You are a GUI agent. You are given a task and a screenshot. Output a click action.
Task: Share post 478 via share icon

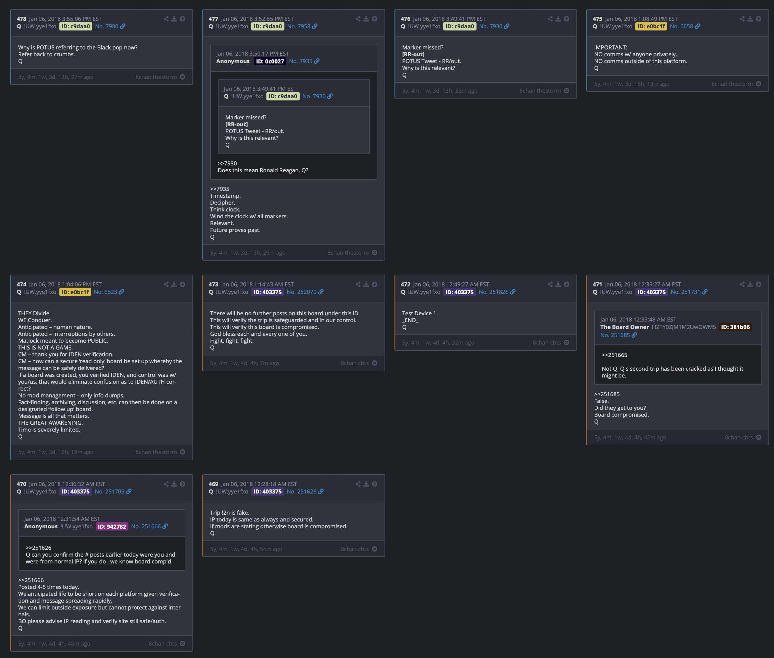click(166, 19)
